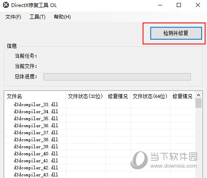Screen dimensions: 207x178
Task: Maximize the DirectX修复工具 window
Action: 179,5
